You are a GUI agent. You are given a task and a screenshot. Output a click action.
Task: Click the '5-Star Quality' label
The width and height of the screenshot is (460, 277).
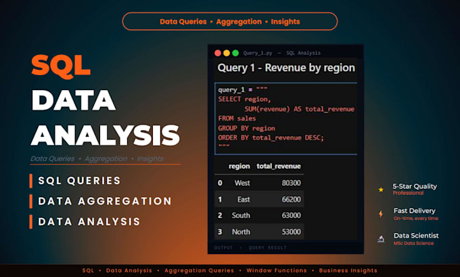point(415,186)
